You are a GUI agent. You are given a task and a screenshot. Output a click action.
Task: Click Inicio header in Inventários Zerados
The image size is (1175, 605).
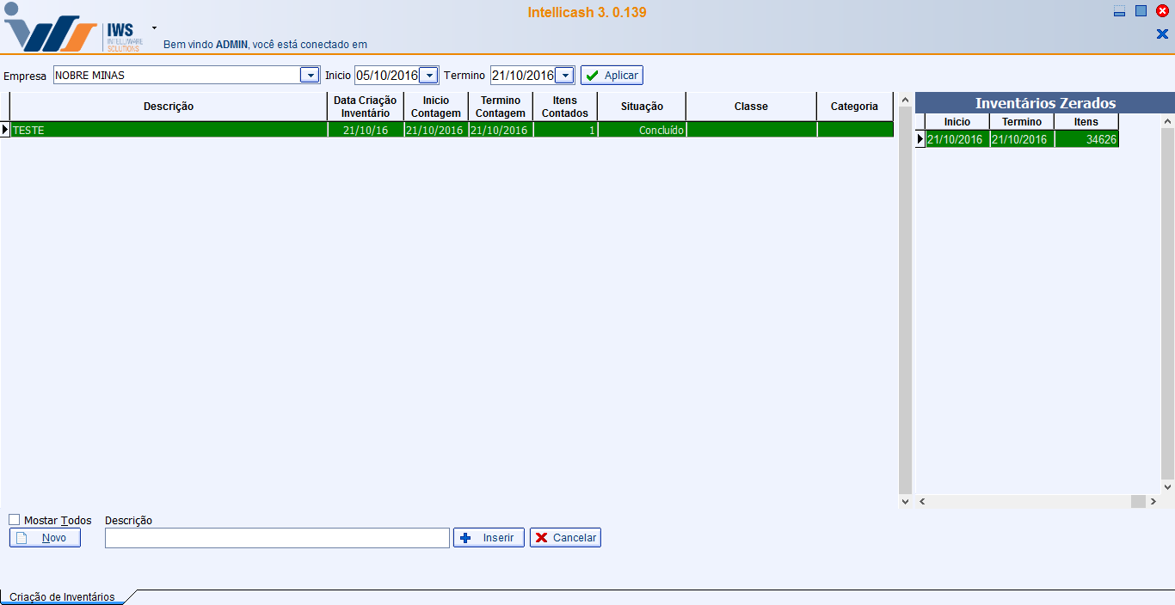pyautogui.click(x=957, y=122)
